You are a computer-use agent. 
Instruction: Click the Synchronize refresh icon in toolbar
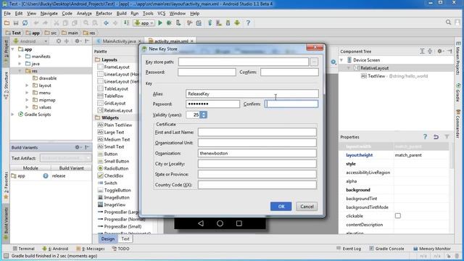25,22
